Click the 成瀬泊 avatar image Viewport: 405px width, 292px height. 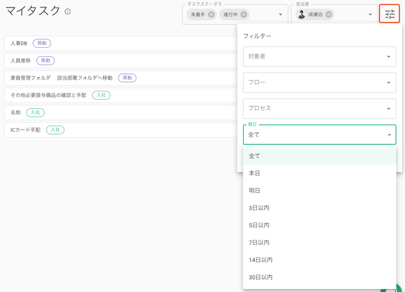pyautogui.click(x=301, y=15)
